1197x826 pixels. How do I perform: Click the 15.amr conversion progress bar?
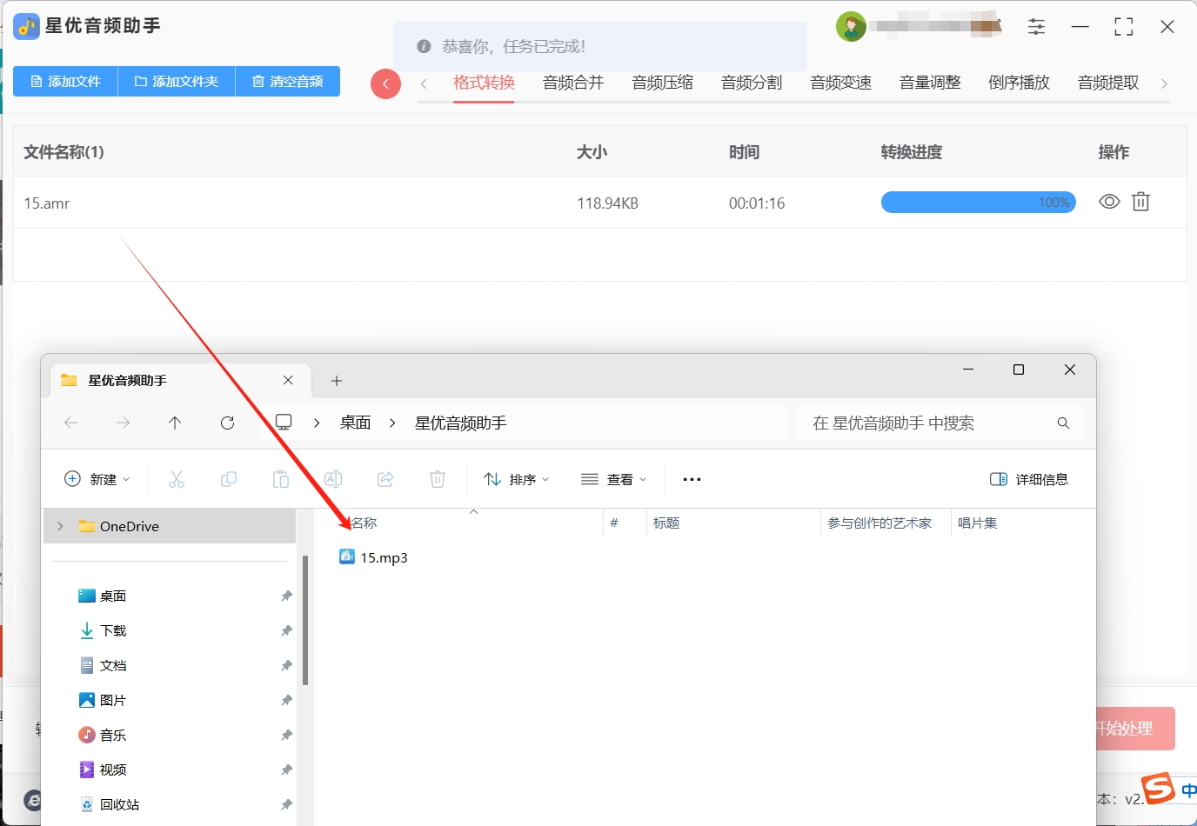979,203
